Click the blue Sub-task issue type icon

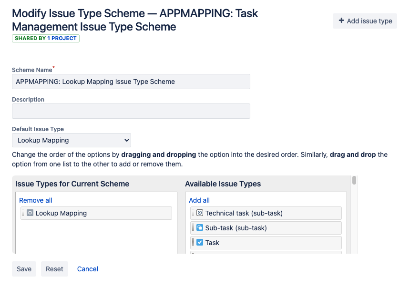tap(199, 227)
